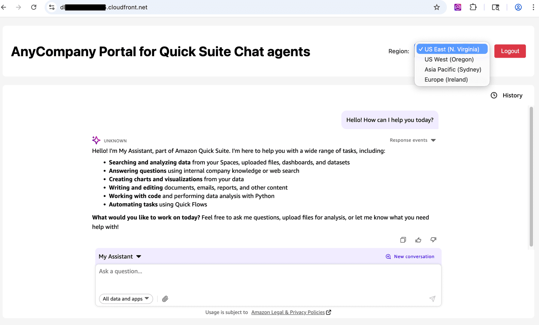The width and height of the screenshot is (539, 325).
Task: Open the All data and apps dropdown
Action: pos(126,299)
